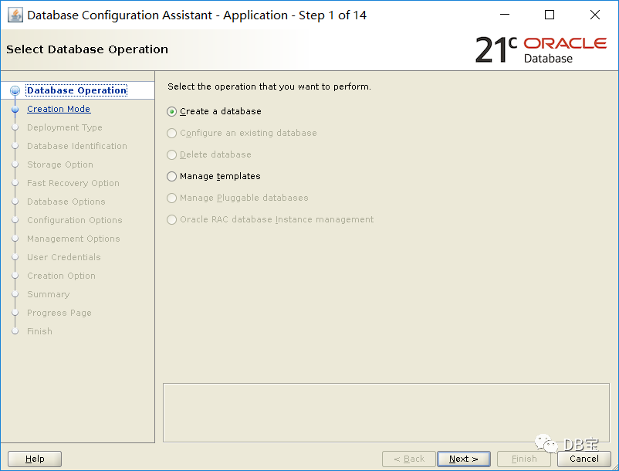Close the Database Configuration Assistant window
The image size is (619, 471).
click(595, 15)
